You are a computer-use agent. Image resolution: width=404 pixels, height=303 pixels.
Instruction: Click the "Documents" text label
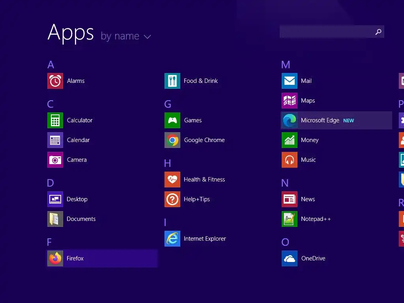coord(81,219)
